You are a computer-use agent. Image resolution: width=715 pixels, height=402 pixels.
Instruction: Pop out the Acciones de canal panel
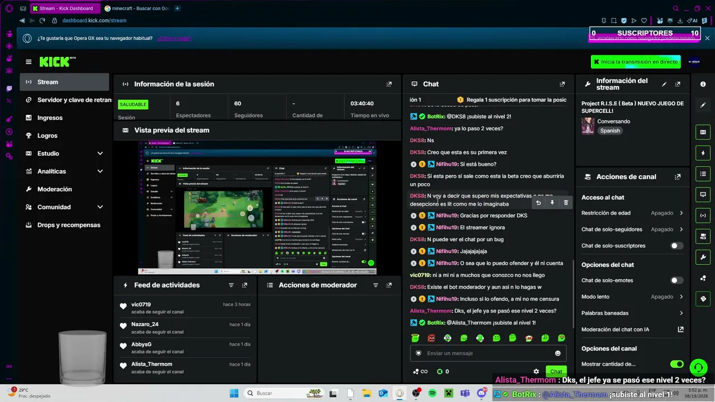[678, 177]
